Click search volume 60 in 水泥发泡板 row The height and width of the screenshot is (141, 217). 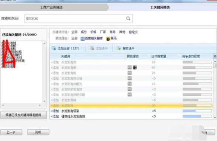[154, 68]
